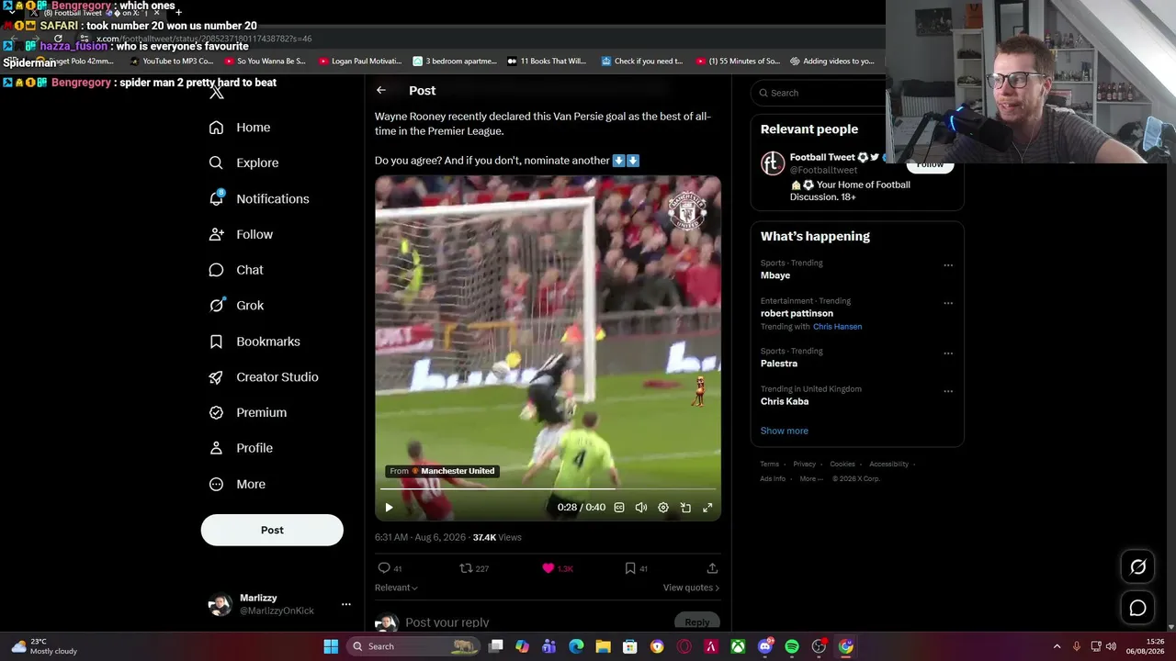Click the Manchester United source label on video
Viewport: 1176px width, 661px height.
[x=443, y=471]
